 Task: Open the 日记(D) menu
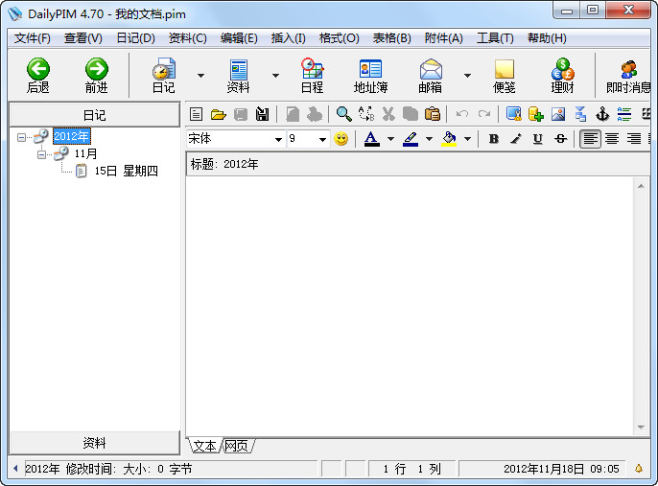pyautogui.click(x=135, y=38)
